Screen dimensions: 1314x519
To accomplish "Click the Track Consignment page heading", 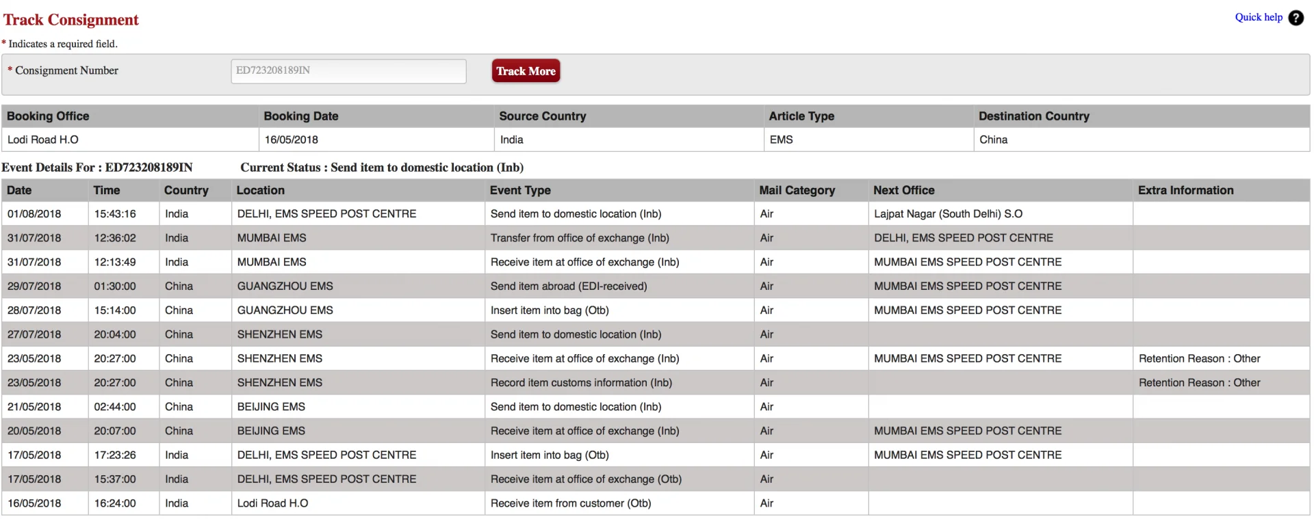I will coord(70,20).
